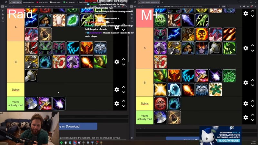The image size is (258, 145).
Task: Move M+ A tier up with arrow
Action: tap(253, 45)
